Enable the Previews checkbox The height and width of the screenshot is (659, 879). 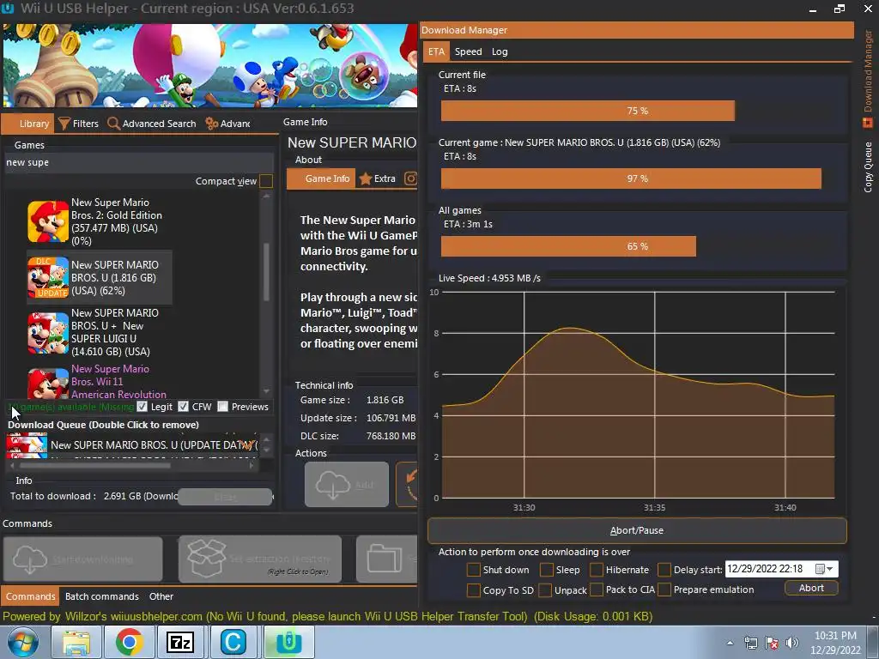point(222,406)
